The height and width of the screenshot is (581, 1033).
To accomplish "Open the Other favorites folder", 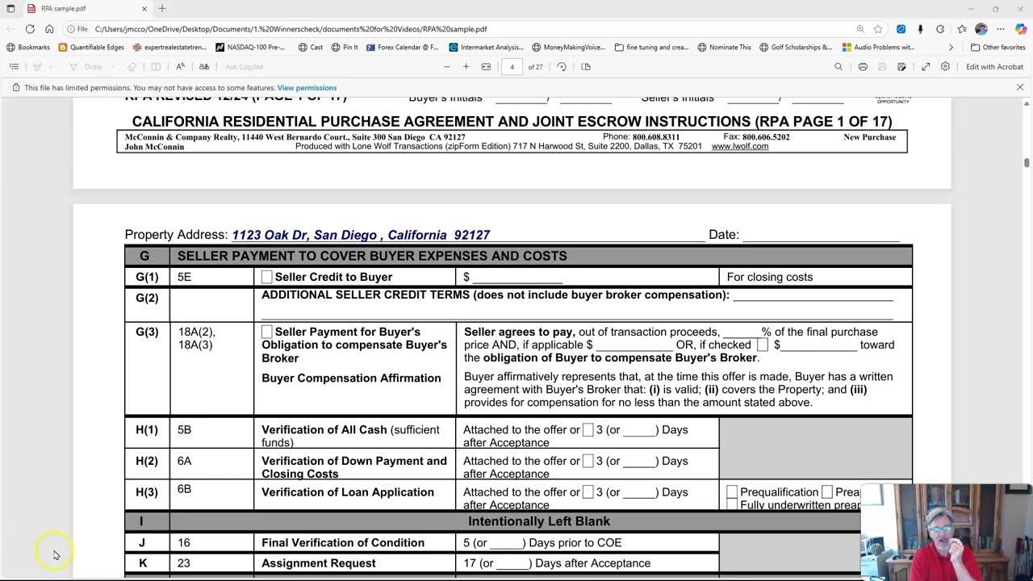I will point(997,48).
